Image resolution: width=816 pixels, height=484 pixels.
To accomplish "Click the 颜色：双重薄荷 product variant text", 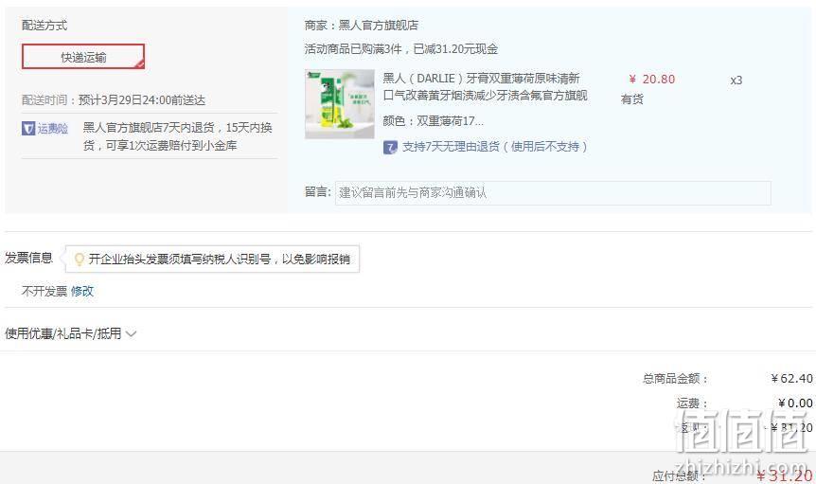I will pos(433,121).
